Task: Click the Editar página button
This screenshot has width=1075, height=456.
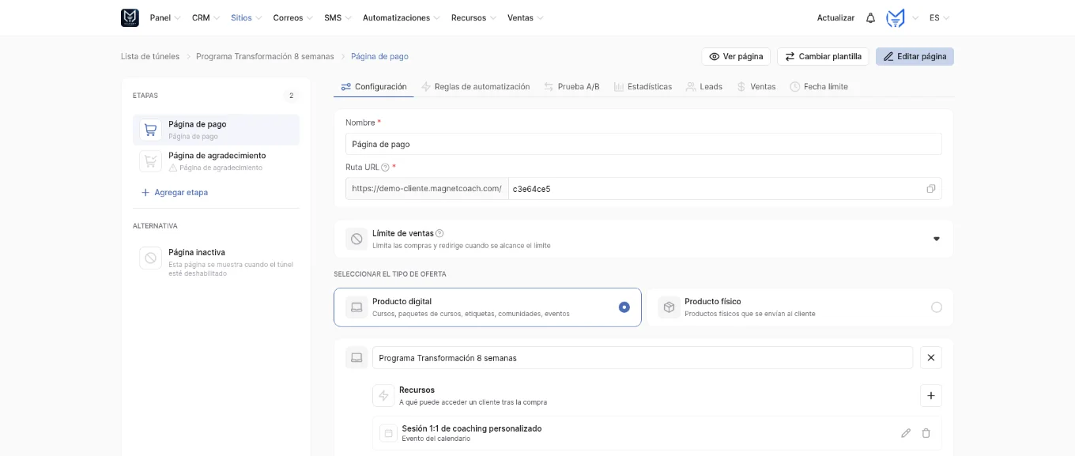Action: pos(915,57)
